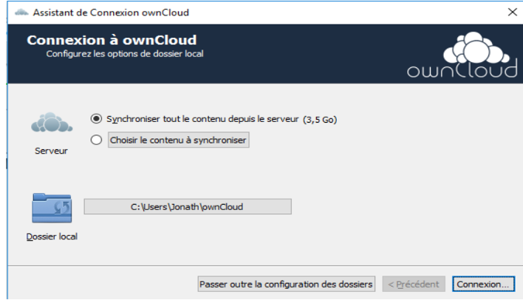Viewport: 523px width, 300px height.
Task: Click the '(3,5 Go)' size text
Action: [320, 120]
